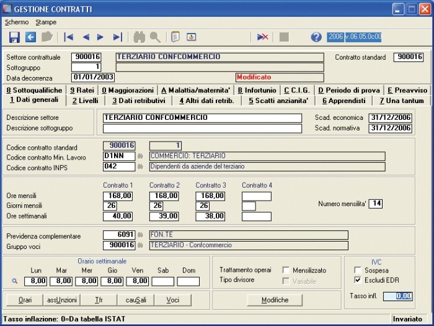Screen dimensions: 434x326
Task: Click the Codice contratto INPS field 042
Action: pos(119,166)
